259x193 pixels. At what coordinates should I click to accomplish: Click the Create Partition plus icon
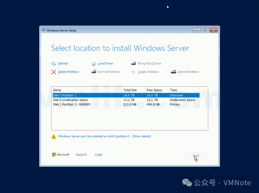click(x=133, y=72)
